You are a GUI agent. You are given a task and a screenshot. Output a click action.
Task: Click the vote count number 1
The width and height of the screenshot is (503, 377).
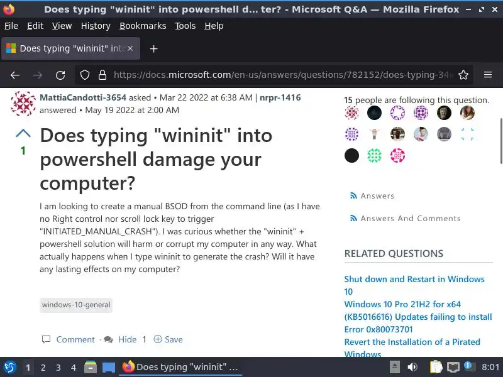[x=23, y=151]
